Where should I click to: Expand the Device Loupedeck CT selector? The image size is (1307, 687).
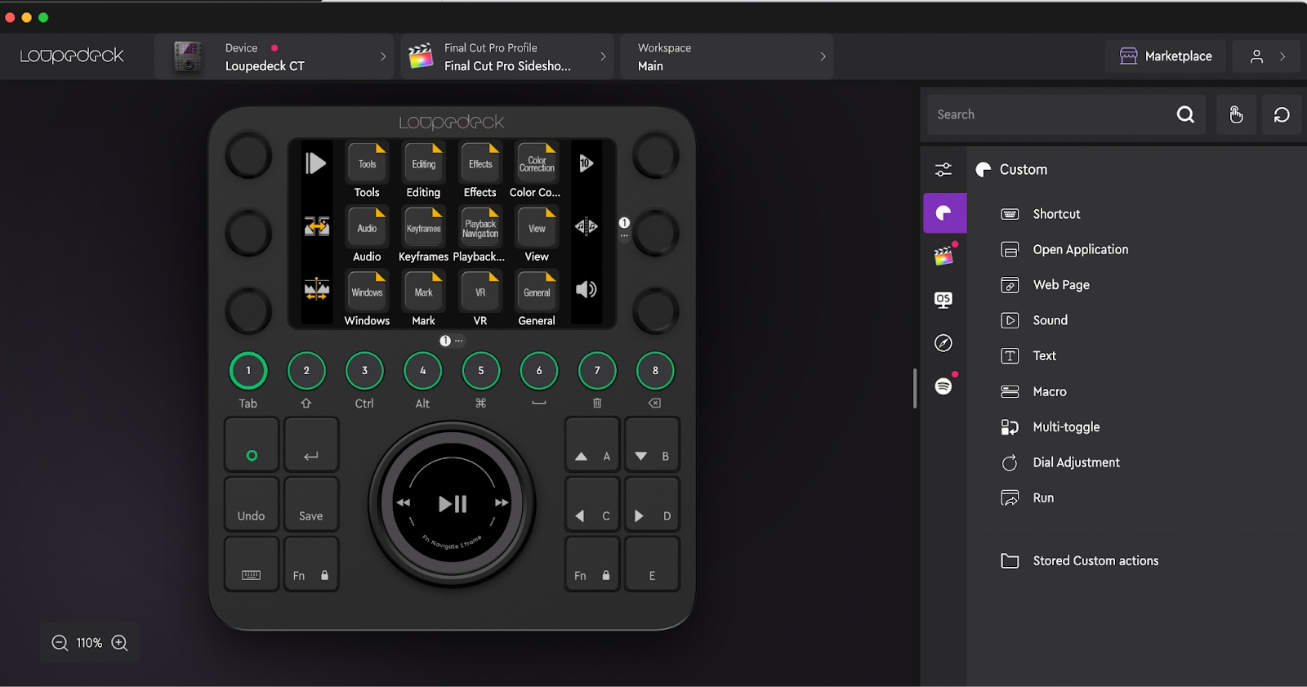pos(274,56)
